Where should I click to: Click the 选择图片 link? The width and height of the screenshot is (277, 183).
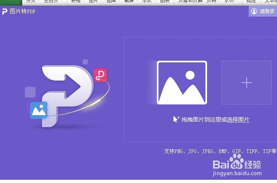[x=238, y=119]
